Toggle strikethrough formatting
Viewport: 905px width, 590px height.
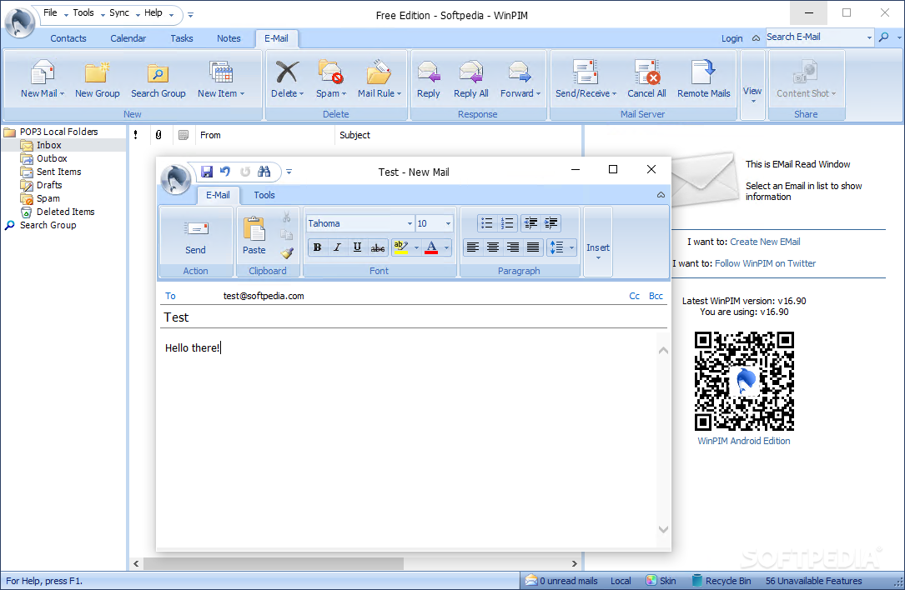[x=378, y=247]
